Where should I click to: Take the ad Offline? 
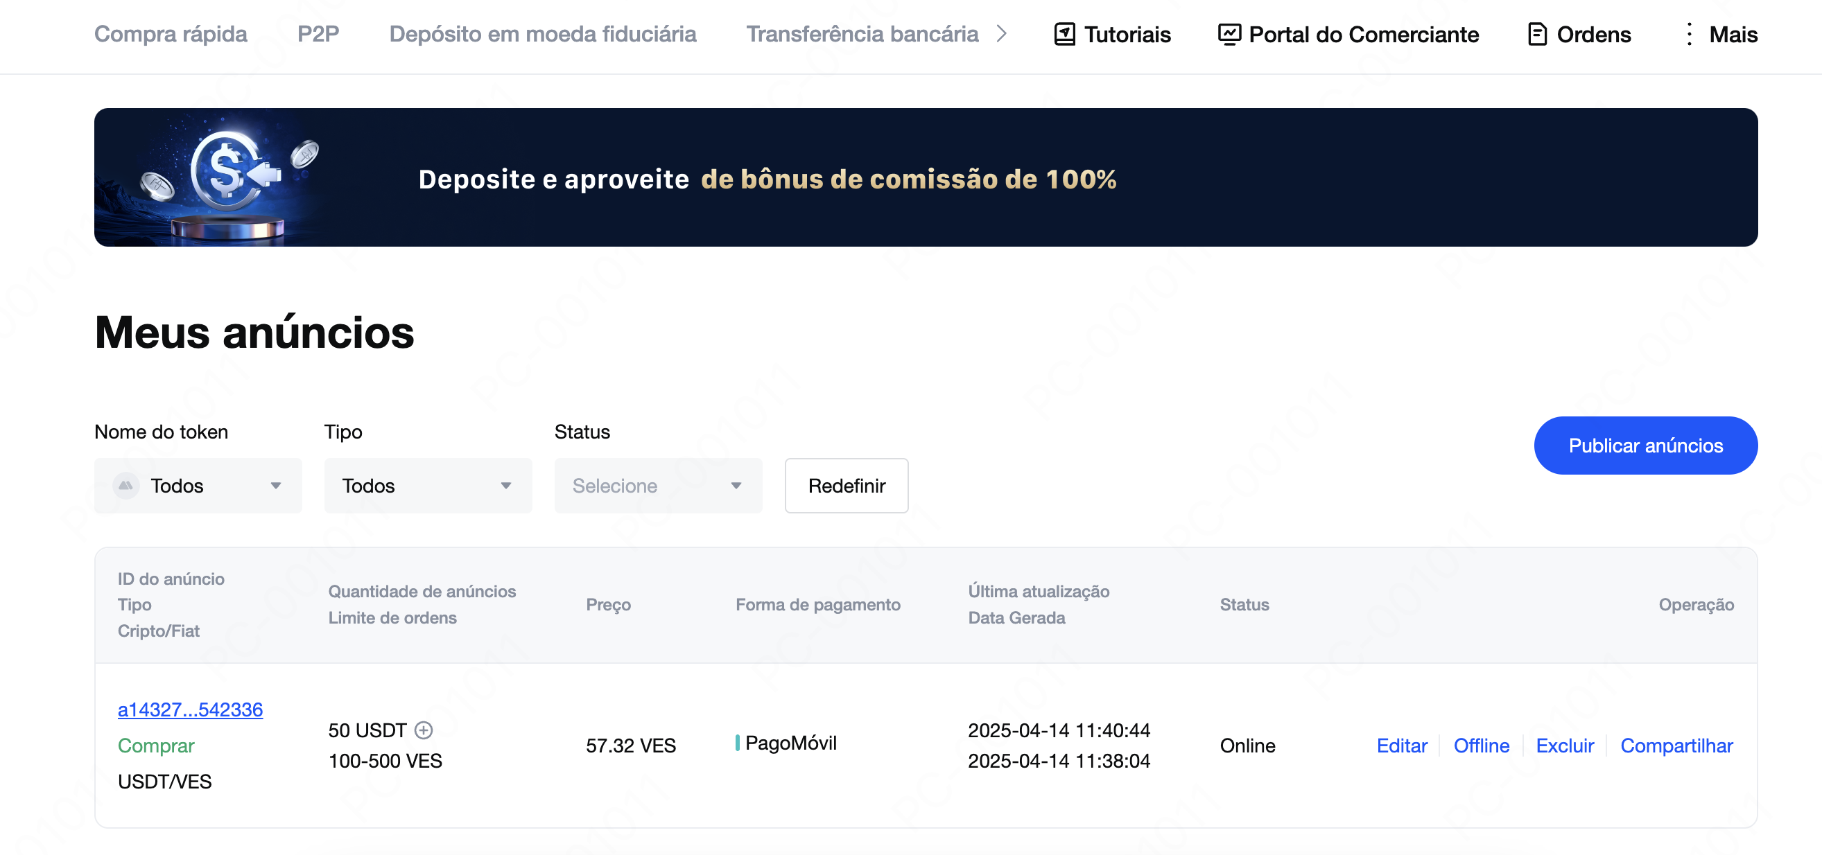click(x=1481, y=746)
